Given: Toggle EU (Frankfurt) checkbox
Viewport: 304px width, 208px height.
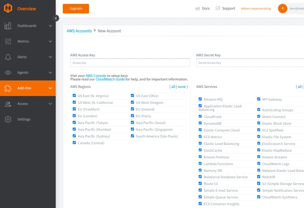Looking at the screenshot, I should point(74,109).
